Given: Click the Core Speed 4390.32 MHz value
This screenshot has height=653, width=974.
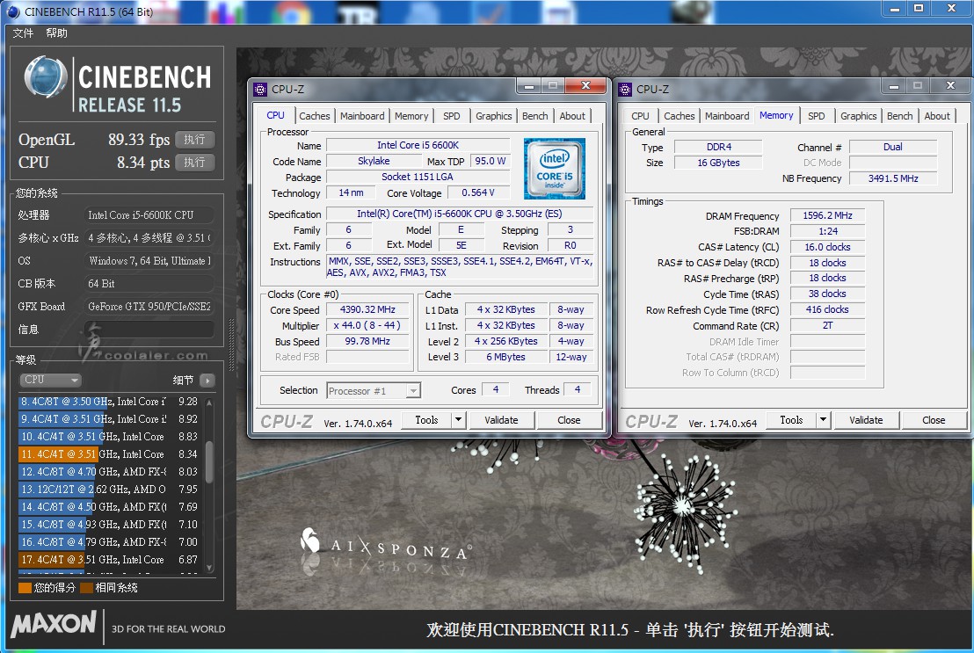Looking at the screenshot, I should coord(367,309).
